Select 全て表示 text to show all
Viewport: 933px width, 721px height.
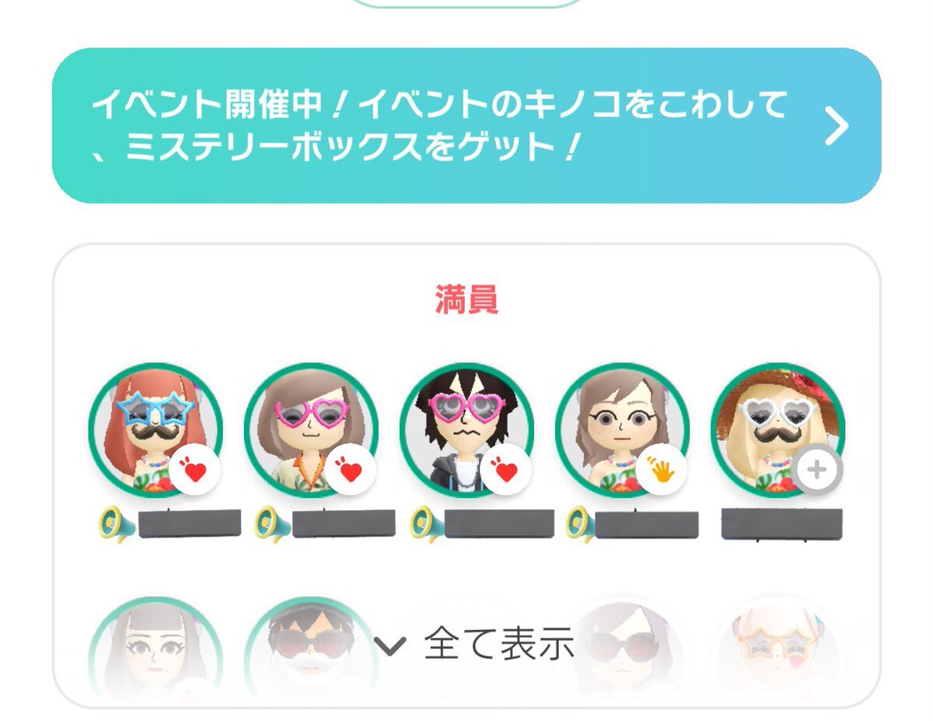click(x=498, y=643)
